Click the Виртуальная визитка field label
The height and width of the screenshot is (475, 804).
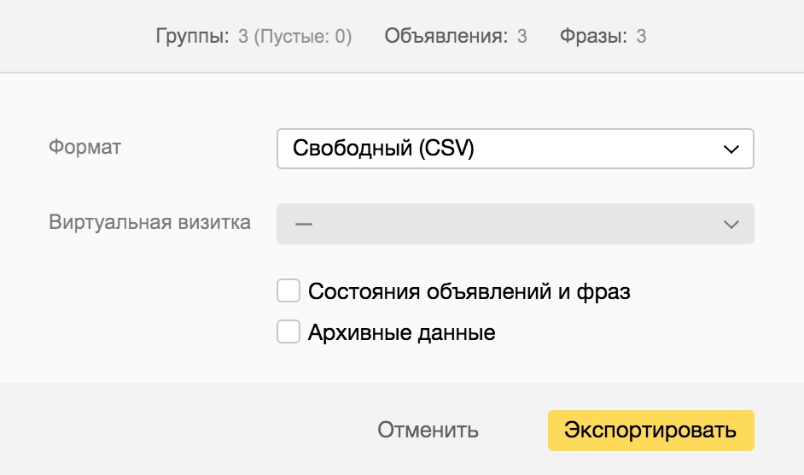pyautogui.click(x=150, y=222)
